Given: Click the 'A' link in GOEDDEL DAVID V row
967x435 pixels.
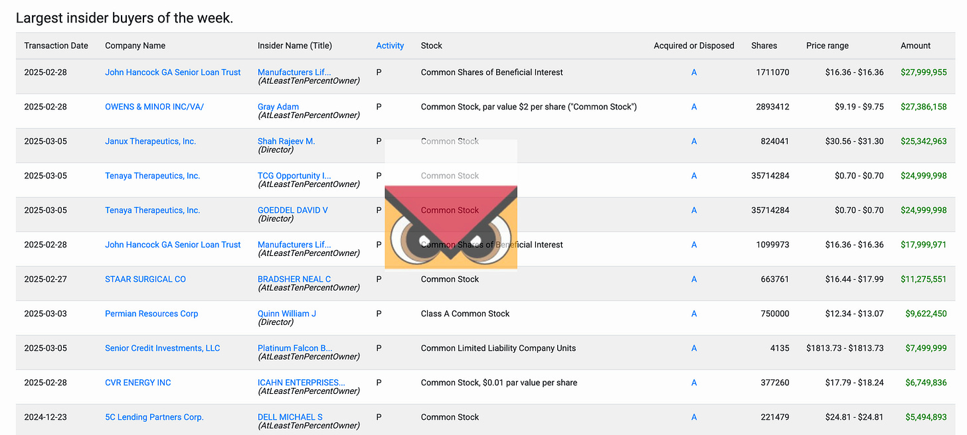Looking at the screenshot, I should (694, 210).
